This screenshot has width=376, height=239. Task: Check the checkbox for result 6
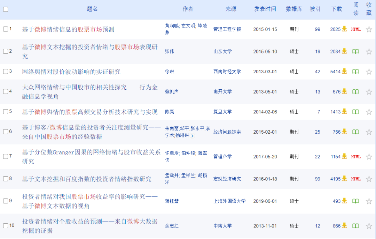pos(6,132)
